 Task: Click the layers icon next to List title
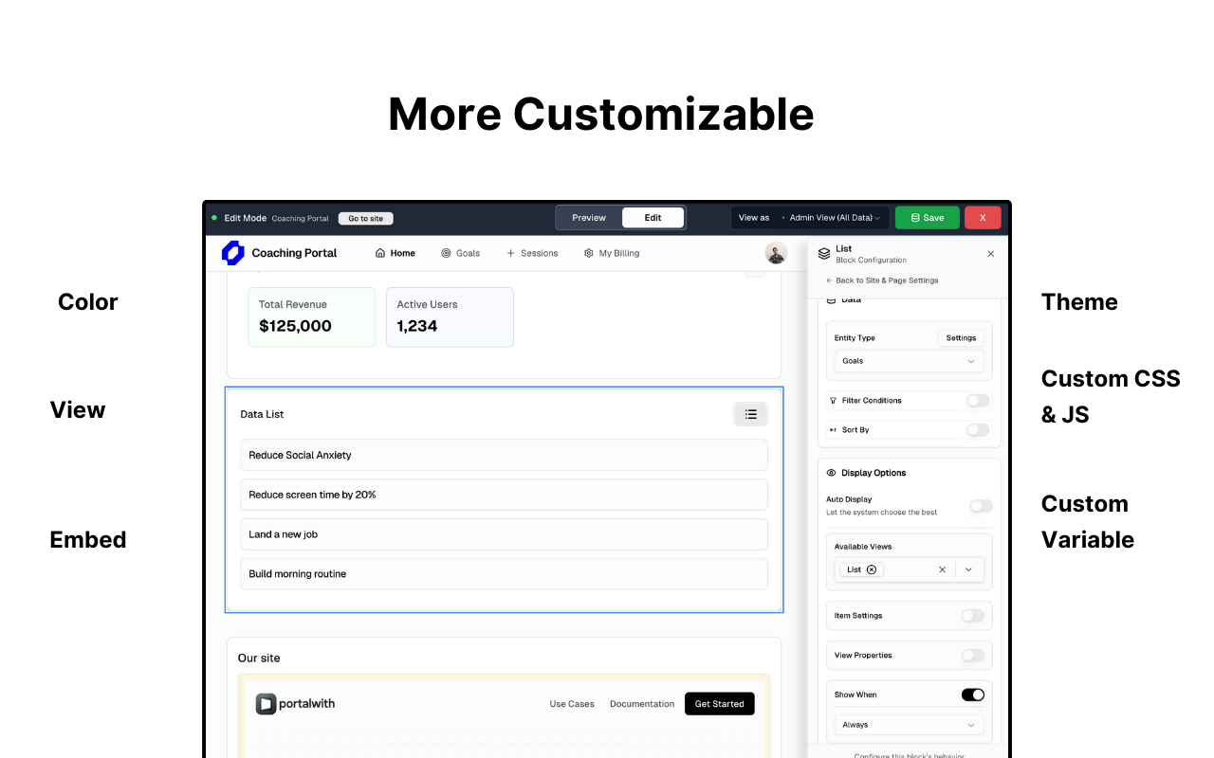(824, 254)
